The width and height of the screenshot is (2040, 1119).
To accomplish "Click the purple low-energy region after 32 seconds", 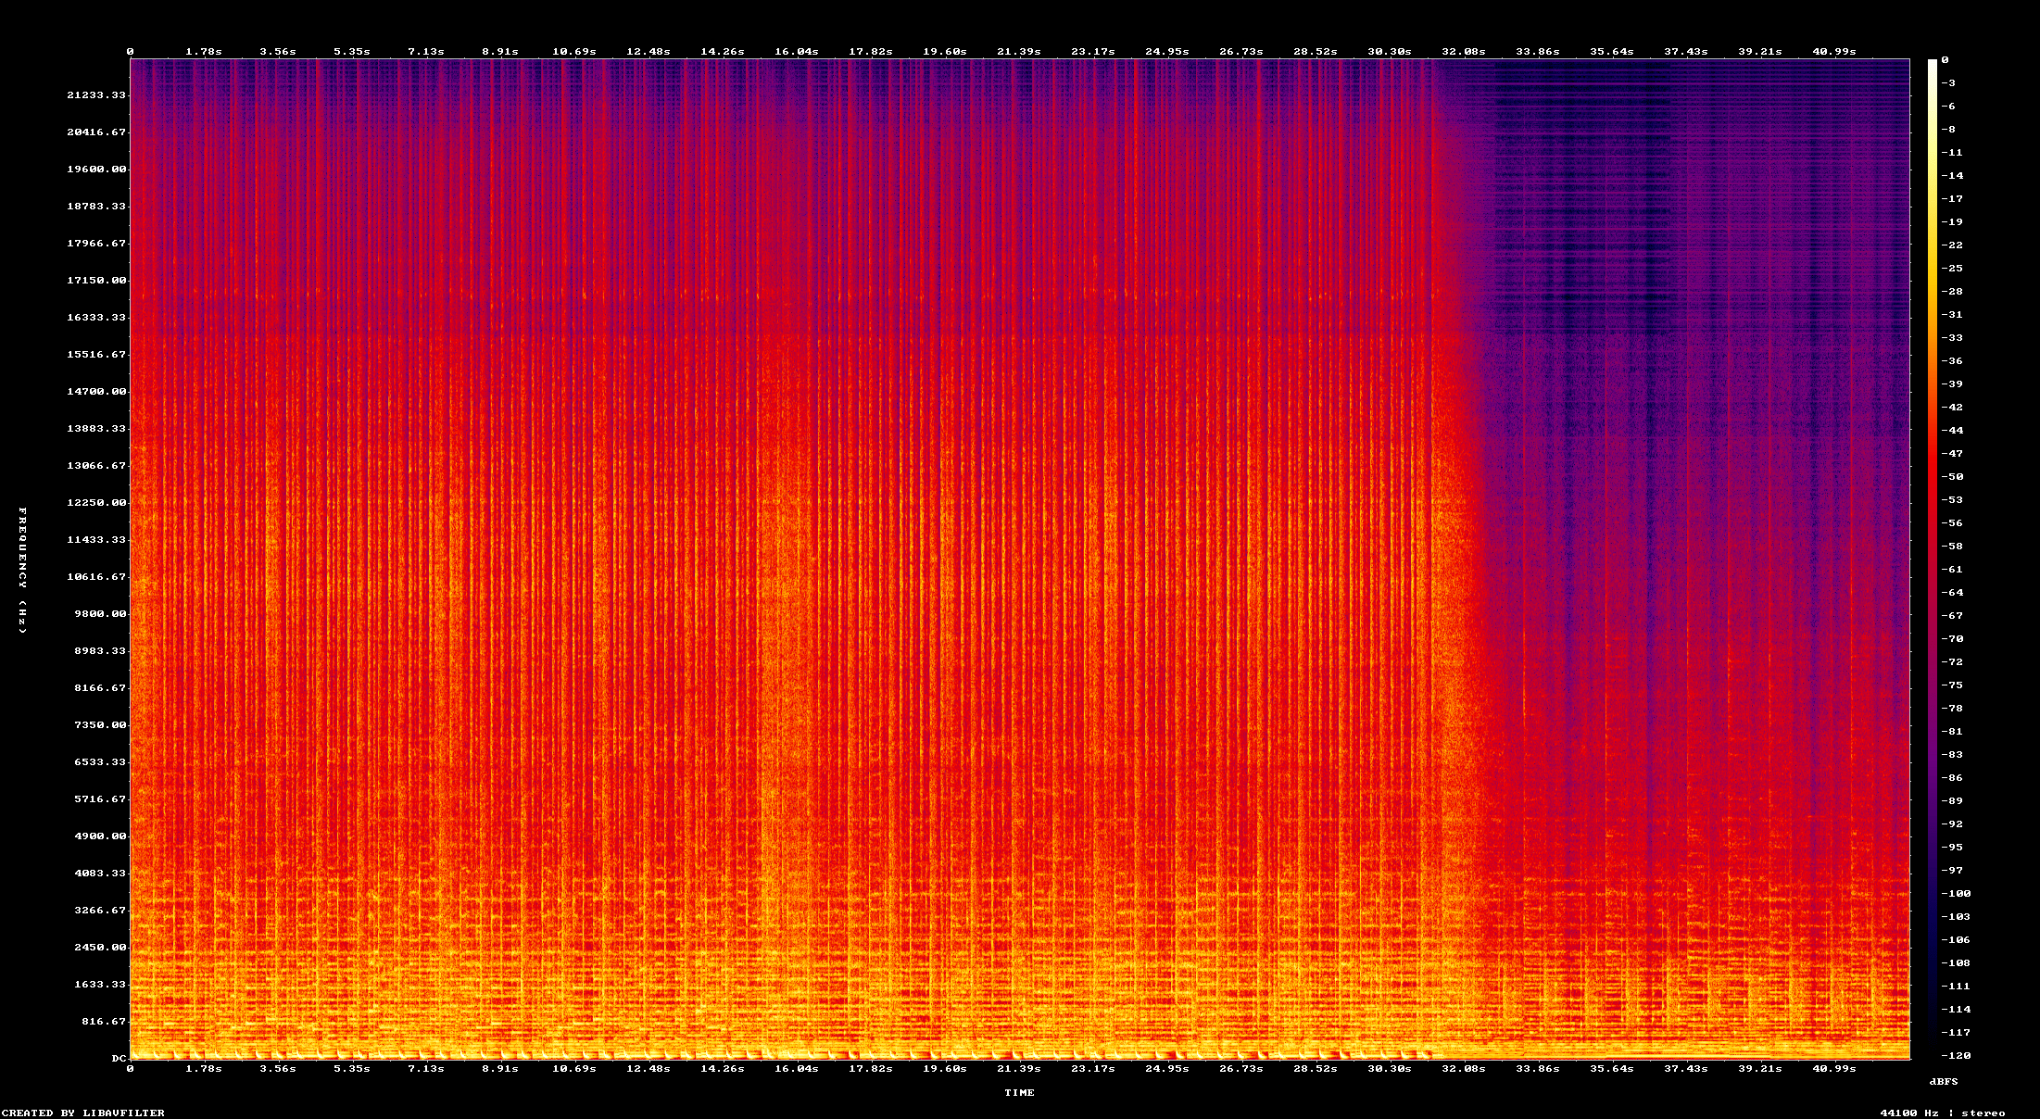I will tap(1668, 278).
